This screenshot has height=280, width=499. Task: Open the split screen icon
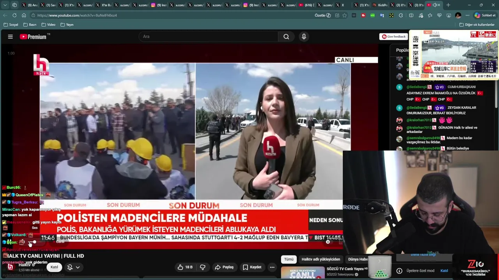point(411,15)
